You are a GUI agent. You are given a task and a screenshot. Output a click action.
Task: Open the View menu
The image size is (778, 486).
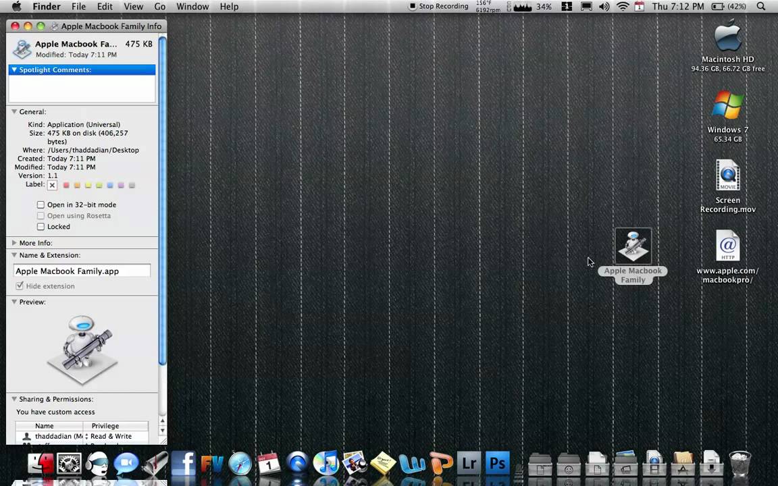pos(134,7)
